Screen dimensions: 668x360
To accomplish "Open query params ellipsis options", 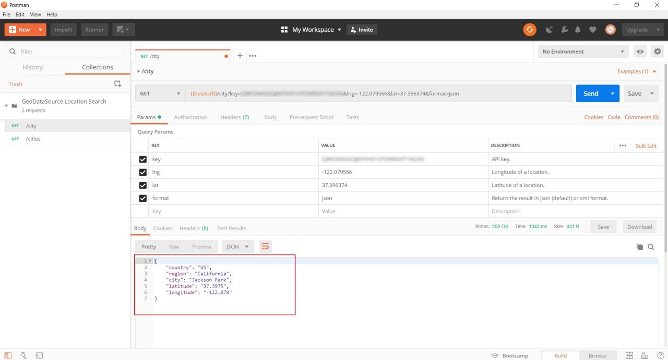I will [x=623, y=145].
